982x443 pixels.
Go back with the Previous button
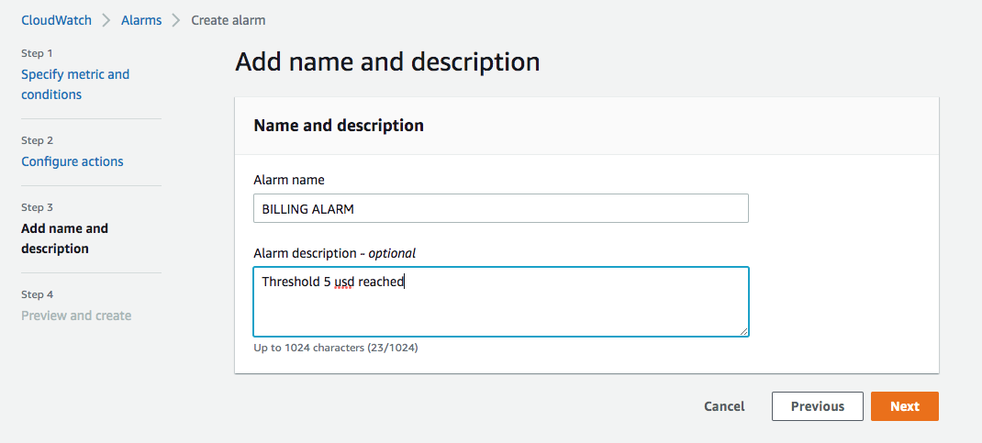click(817, 406)
